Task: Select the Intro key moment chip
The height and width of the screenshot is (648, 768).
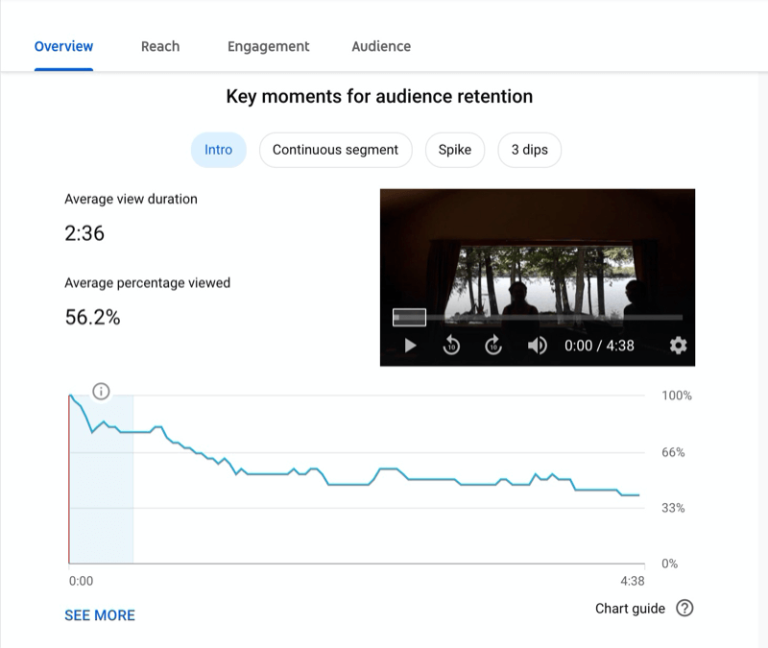Action: (x=219, y=150)
